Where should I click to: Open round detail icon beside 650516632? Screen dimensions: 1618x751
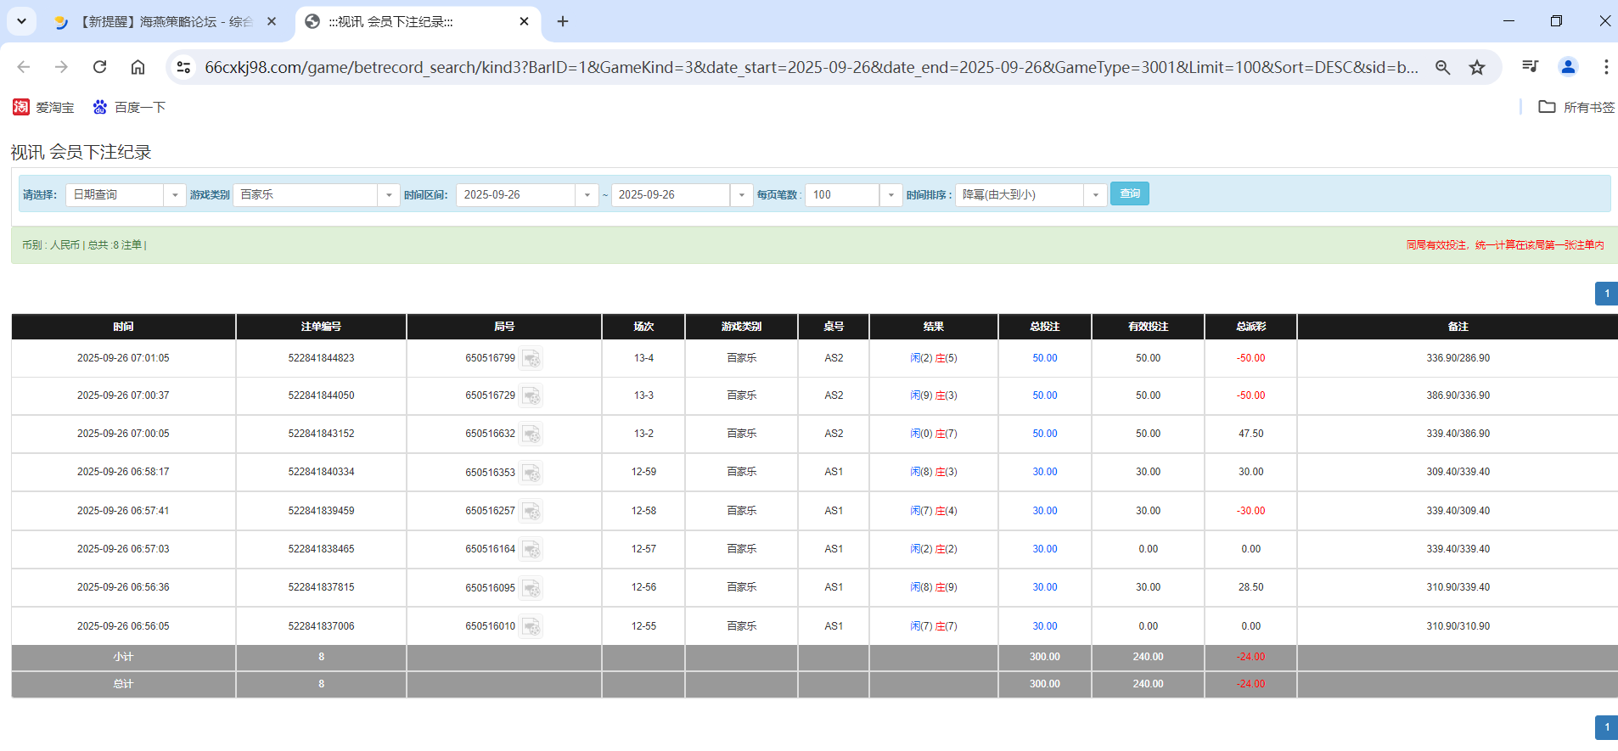click(x=531, y=434)
